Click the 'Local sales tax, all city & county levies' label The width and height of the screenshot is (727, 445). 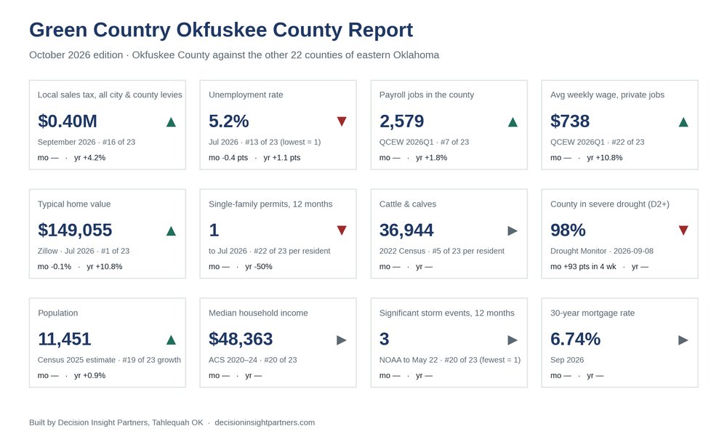pos(110,95)
